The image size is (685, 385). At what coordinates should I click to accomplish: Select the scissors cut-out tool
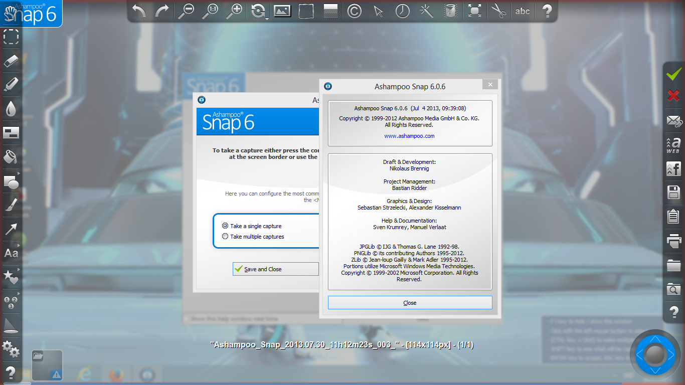coord(498,11)
